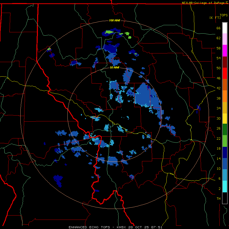Image resolution: width=229 pixels, height=229 pixels.
Task: Click the 46 legend value
Action: tap(219, 78)
